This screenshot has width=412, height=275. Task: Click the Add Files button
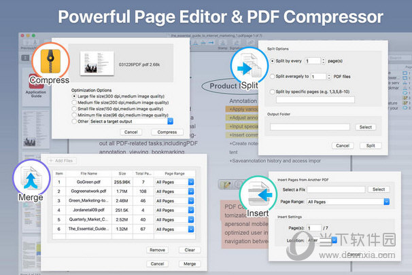pyautogui.click(x=61, y=161)
